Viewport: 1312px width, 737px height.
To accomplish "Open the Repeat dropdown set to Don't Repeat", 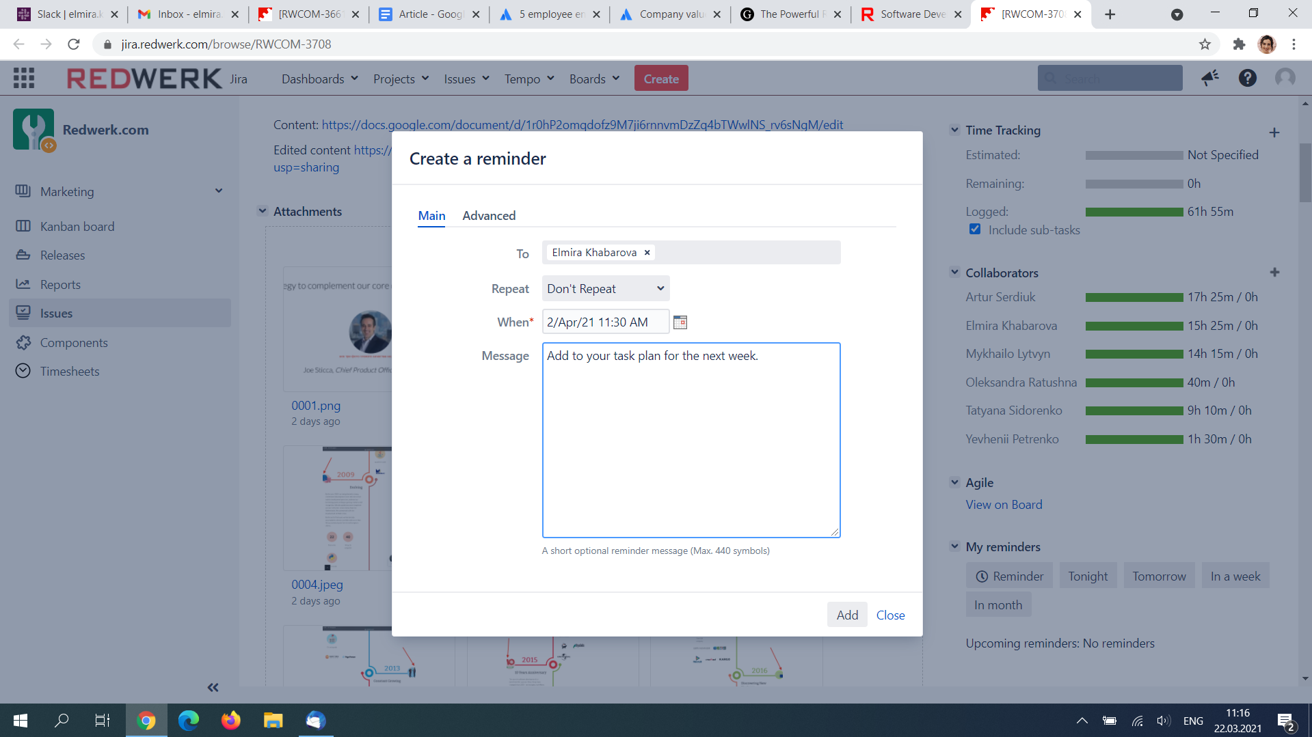I will click(606, 288).
